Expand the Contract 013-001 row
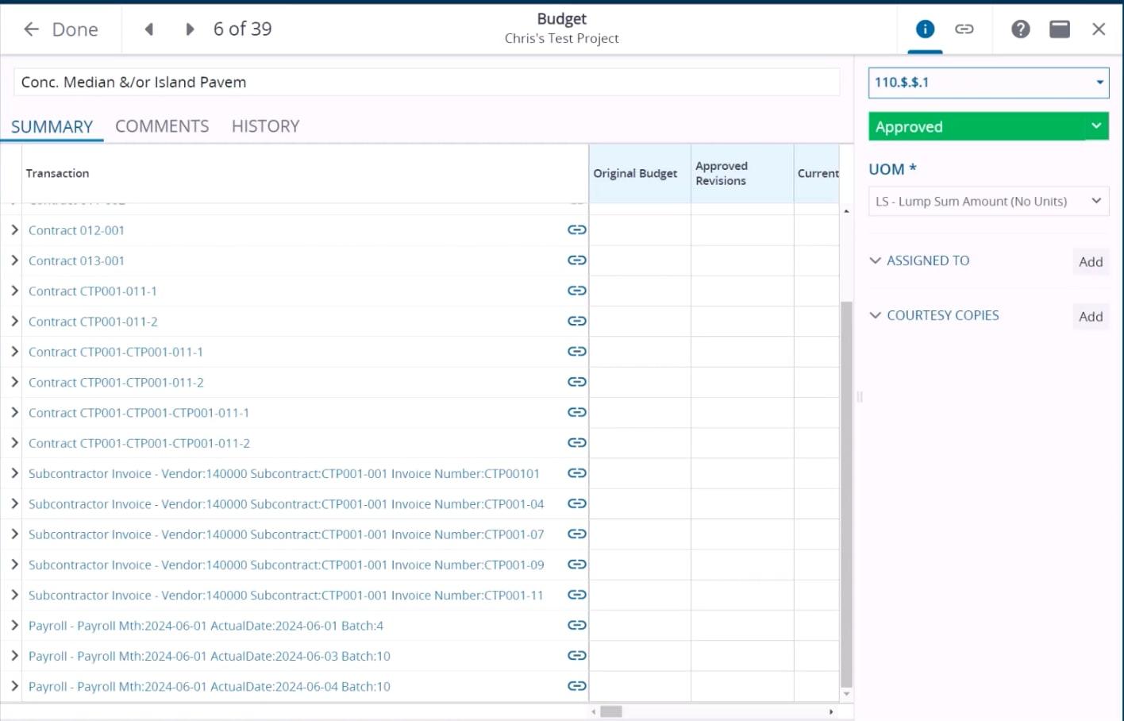This screenshot has height=721, width=1124. click(x=14, y=260)
